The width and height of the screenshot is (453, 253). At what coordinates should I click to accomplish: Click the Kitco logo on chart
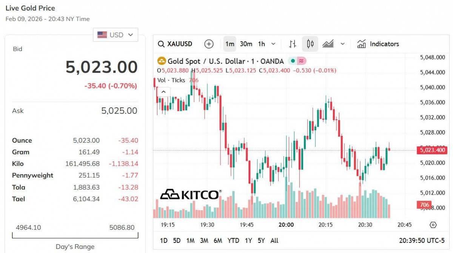tap(190, 194)
